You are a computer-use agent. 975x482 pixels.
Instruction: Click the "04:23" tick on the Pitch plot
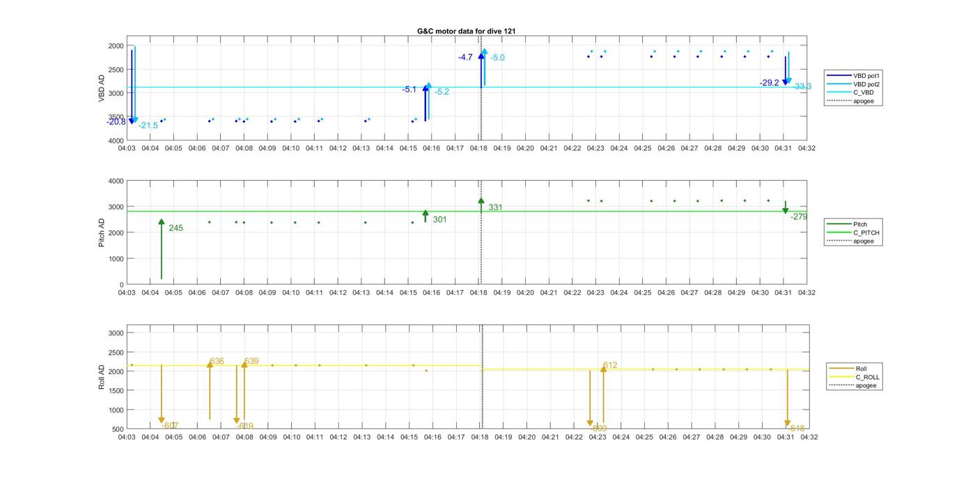click(595, 292)
